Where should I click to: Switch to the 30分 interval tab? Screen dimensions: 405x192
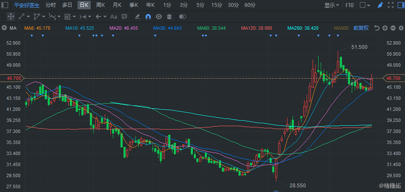click(233, 5)
